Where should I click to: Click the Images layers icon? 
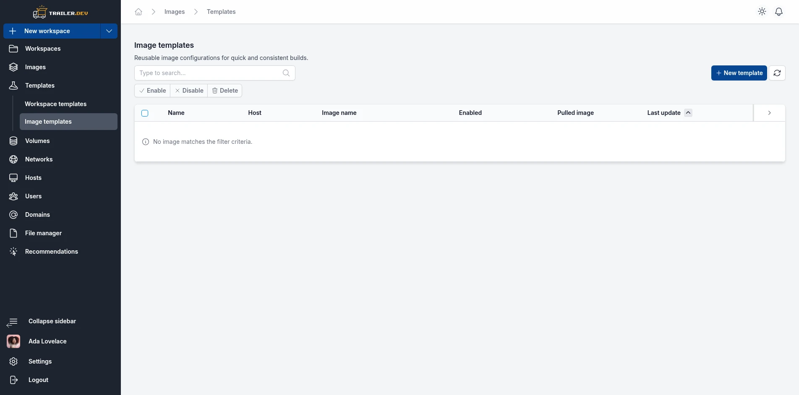(x=13, y=67)
